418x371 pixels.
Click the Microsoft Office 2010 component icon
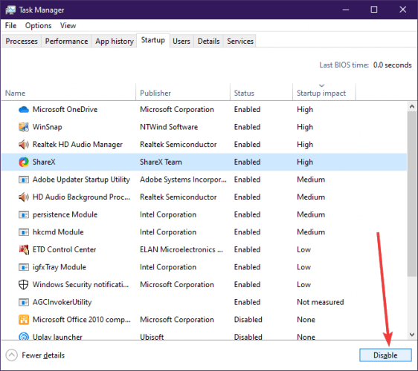pyautogui.click(x=24, y=319)
